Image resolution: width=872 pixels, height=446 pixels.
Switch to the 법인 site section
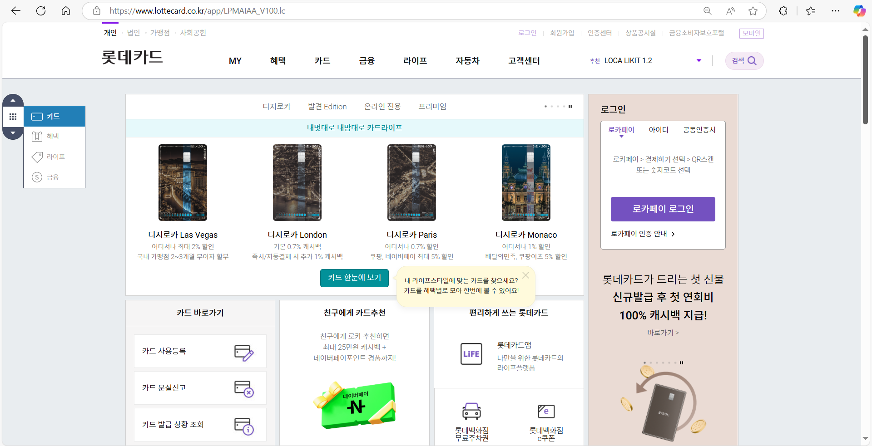point(134,33)
